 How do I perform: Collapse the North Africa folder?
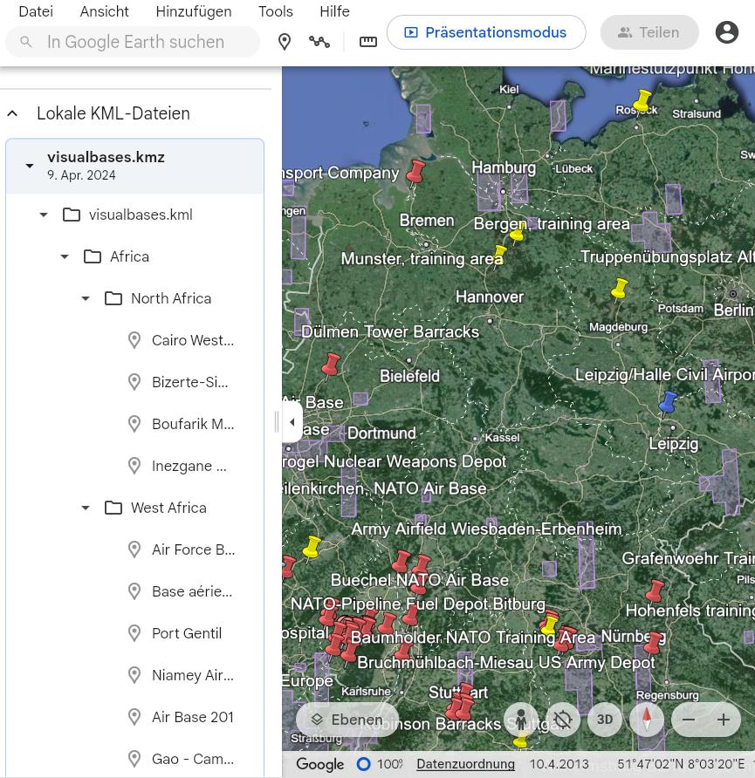[x=86, y=298]
